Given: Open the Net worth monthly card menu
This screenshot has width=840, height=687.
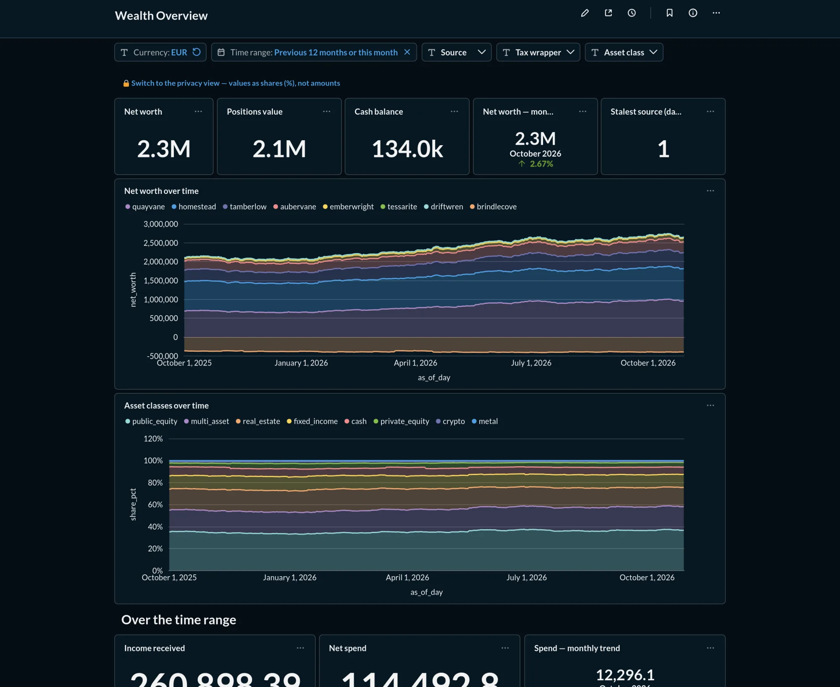Looking at the screenshot, I should 583,112.
